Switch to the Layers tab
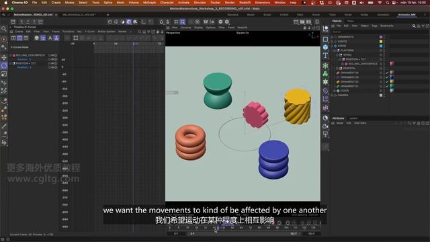430x242 pixels. pyautogui.click(x=353, y=118)
